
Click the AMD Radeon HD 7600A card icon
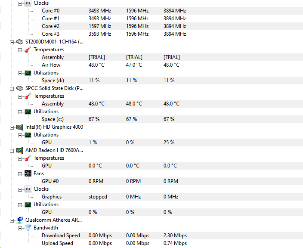pyautogui.click(x=19, y=150)
